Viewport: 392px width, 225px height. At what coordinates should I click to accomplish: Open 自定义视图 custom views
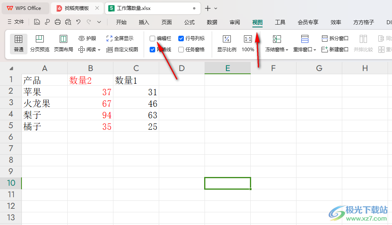[122, 50]
